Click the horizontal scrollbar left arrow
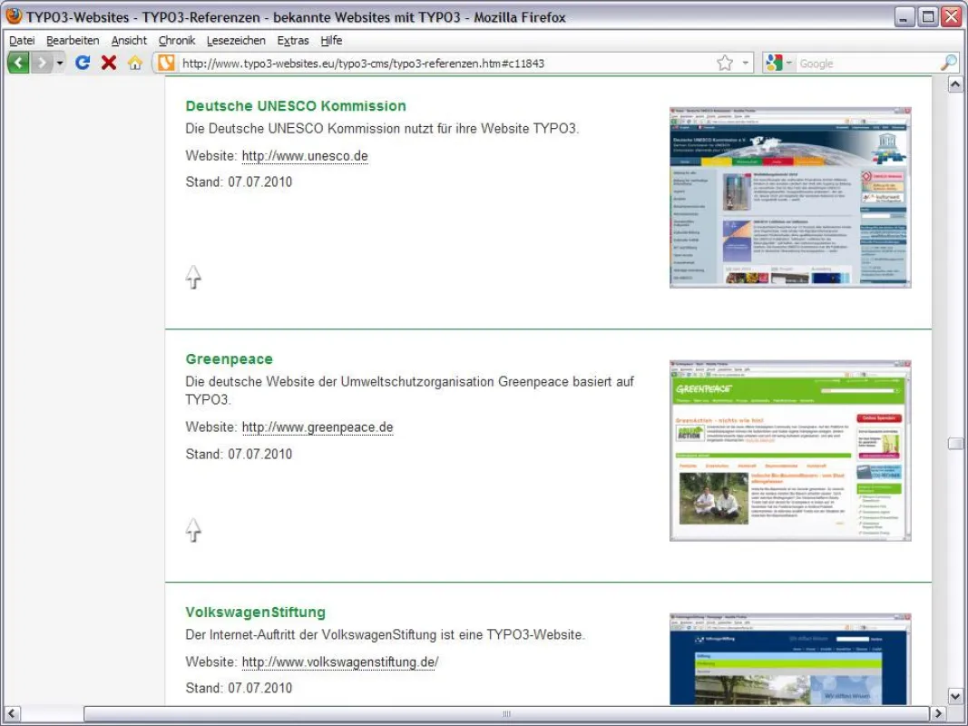 (x=11, y=713)
